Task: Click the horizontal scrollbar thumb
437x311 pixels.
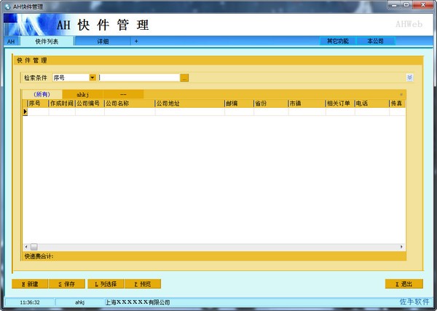Action: 34,247
